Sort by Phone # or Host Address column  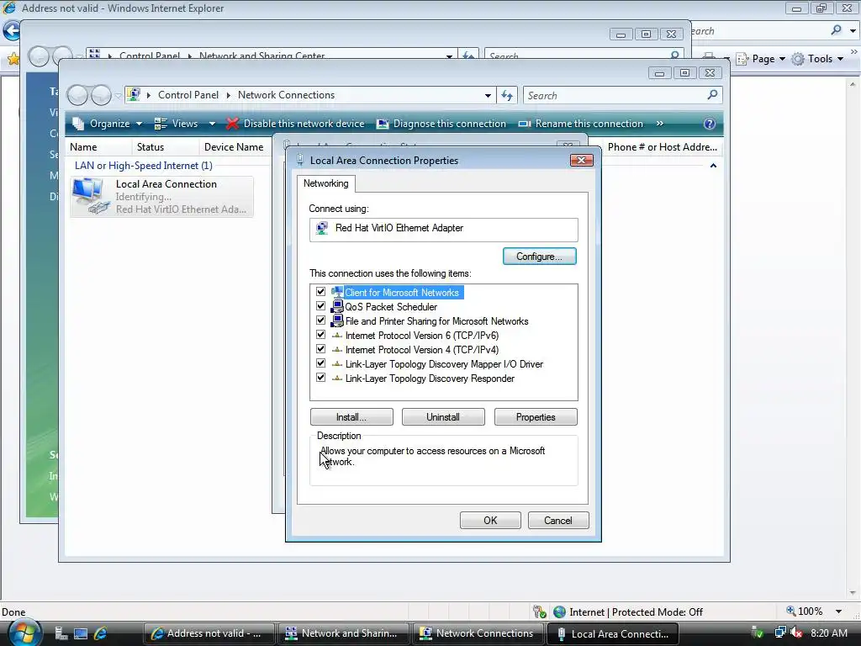coord(663,147)
